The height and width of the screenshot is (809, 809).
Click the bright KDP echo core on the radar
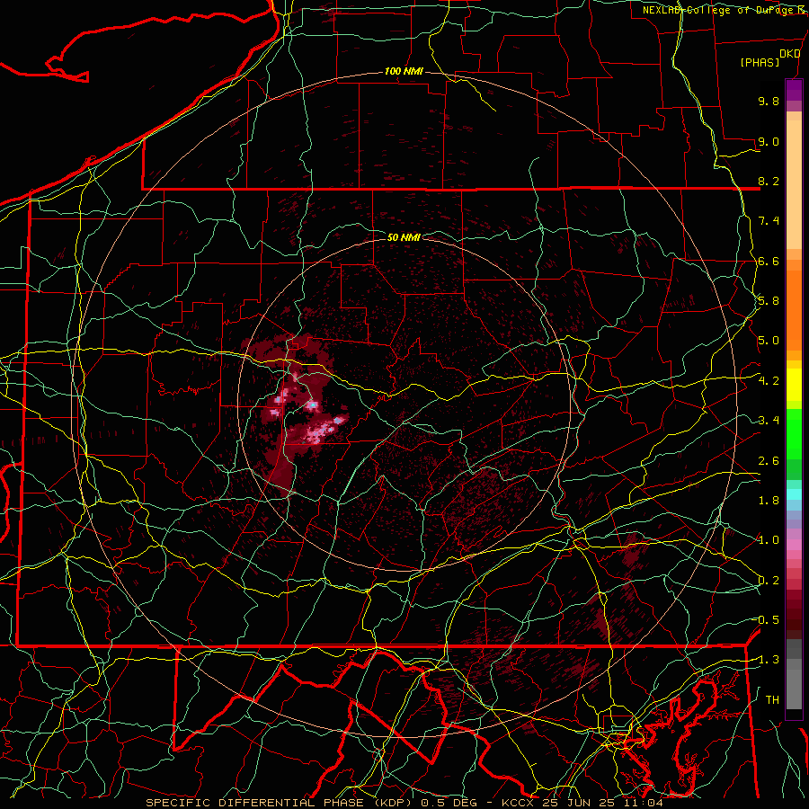coord(312,405)
